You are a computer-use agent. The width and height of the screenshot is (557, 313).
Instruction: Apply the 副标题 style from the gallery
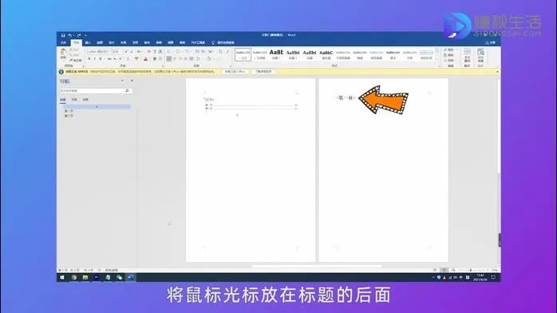(x=326, y=54)
